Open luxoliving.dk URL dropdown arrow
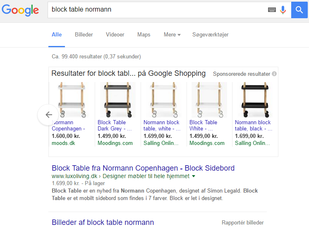 [194, 176]
